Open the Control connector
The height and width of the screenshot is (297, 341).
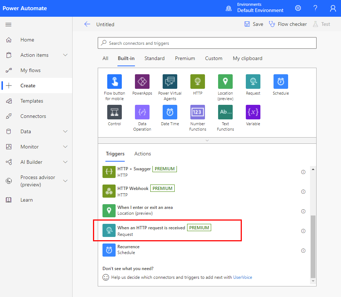pyautogui.click(x=115, y=112)
